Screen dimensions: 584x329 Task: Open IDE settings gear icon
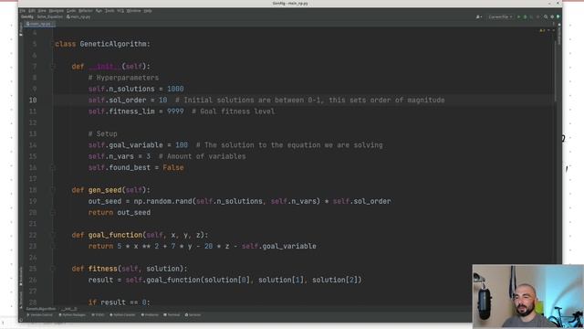[x=552, y=16]
